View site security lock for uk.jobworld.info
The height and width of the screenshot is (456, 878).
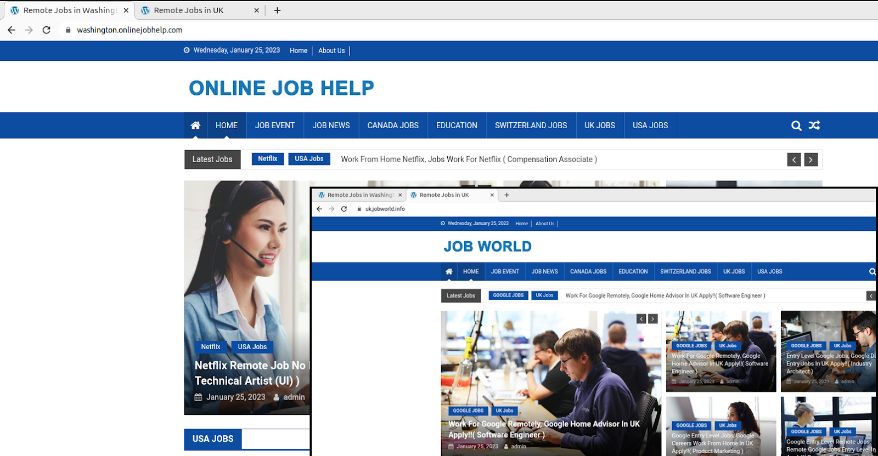point(359,209)
